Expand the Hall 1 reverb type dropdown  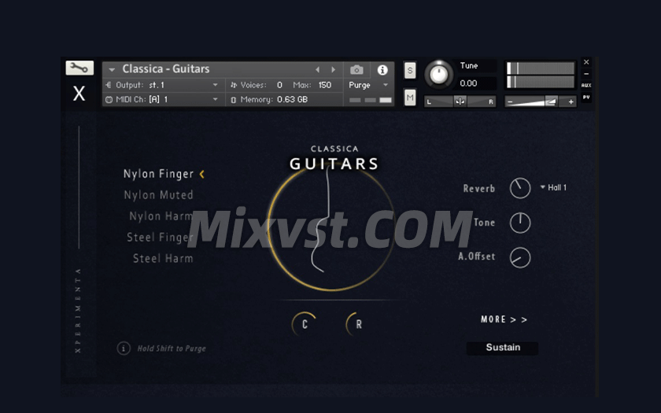coord(553,188)
